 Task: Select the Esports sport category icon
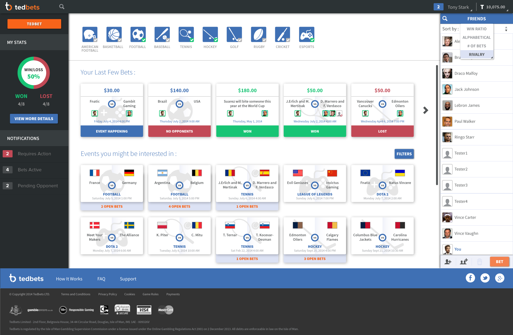click(306, 34)
